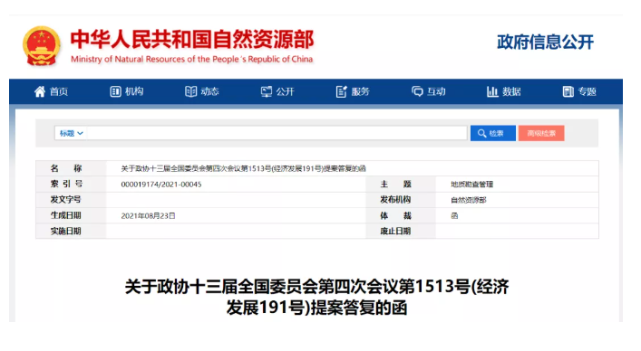Click the red 高级检索 button

pos(541,133)
